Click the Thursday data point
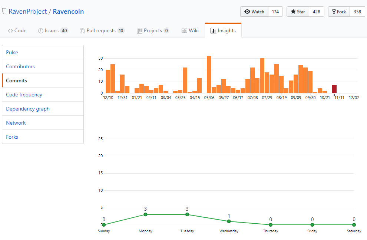Image resolution: width=367 pixels, height=240 pixels. 271,225
